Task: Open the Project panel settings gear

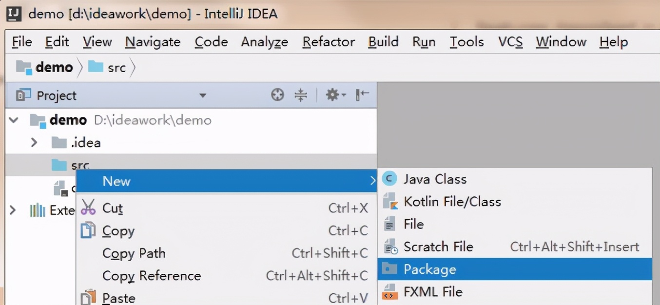Action: [335, 95]
